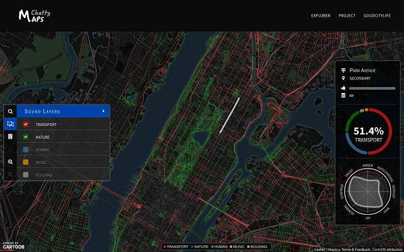Click the CartoDB logo
This screenshot has height=252, width=404.
(x=13, y=246)
